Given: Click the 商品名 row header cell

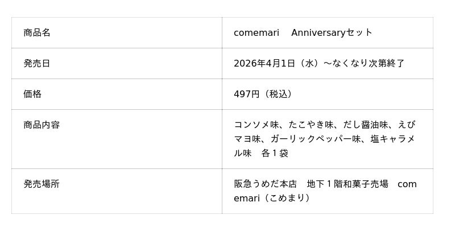Looking at the screenshot, I should click(37, 32).
